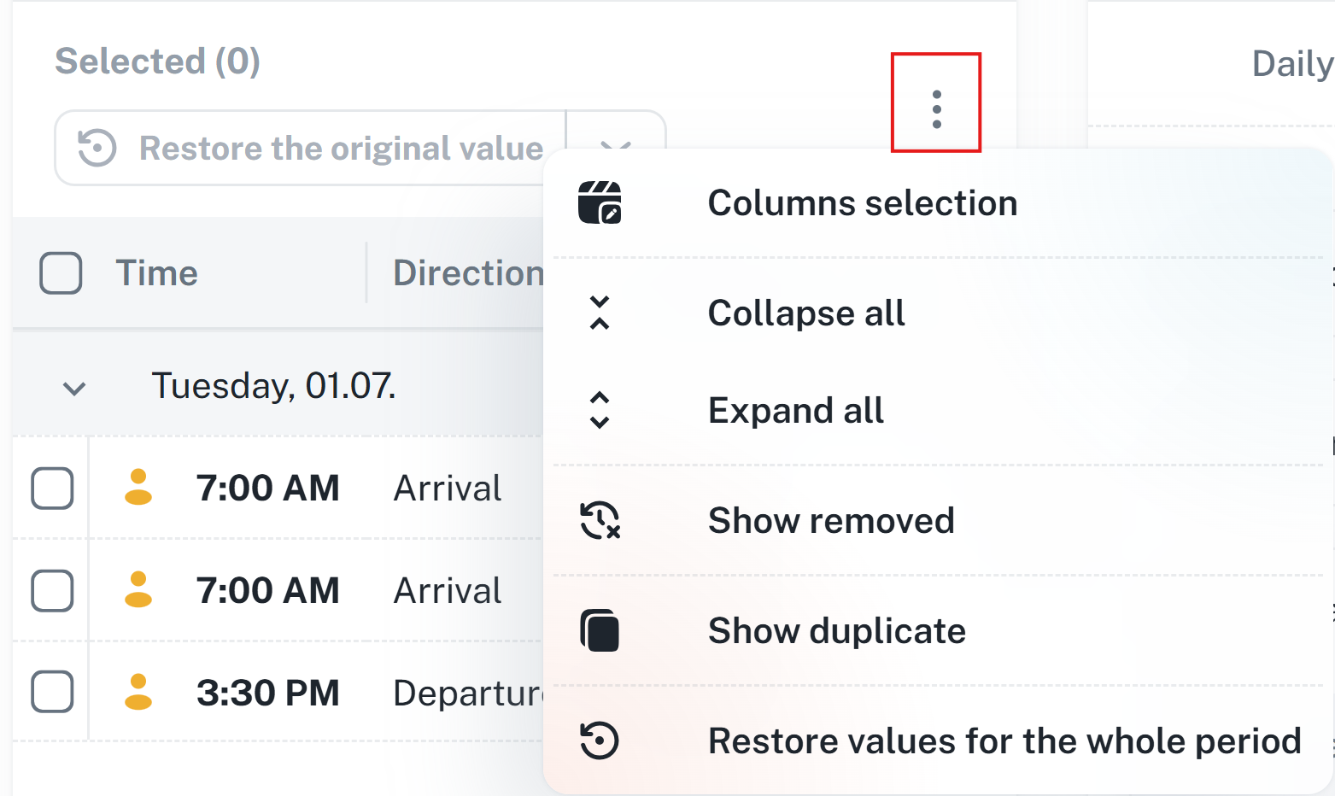The width and height of the screenshot is (1335, 796).
Task: Open the dropdown arrow next to Restore button
Action: [615, 137]
